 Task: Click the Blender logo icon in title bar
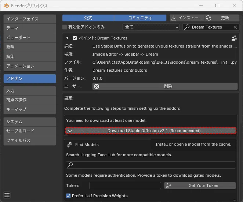6,6
